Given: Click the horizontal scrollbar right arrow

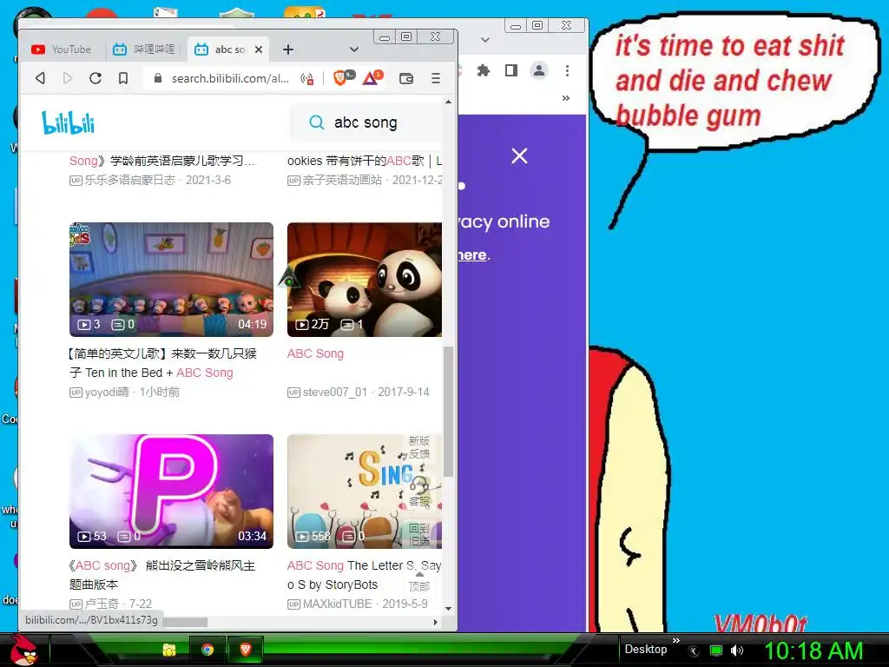Looking at the screenshot, I should [436, 622].
